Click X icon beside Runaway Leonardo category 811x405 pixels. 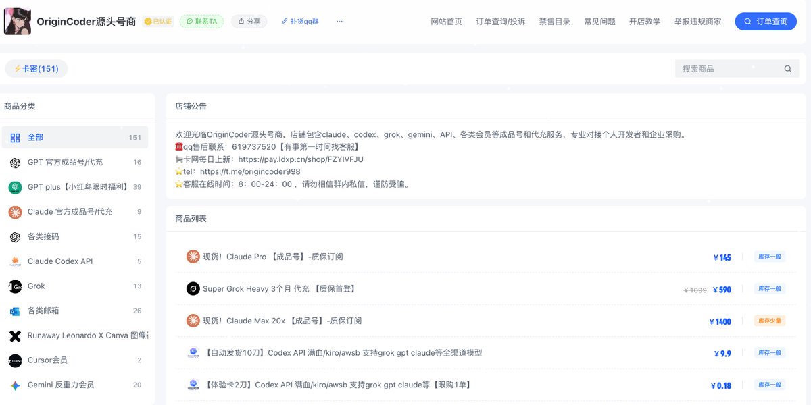coord(15,335)
